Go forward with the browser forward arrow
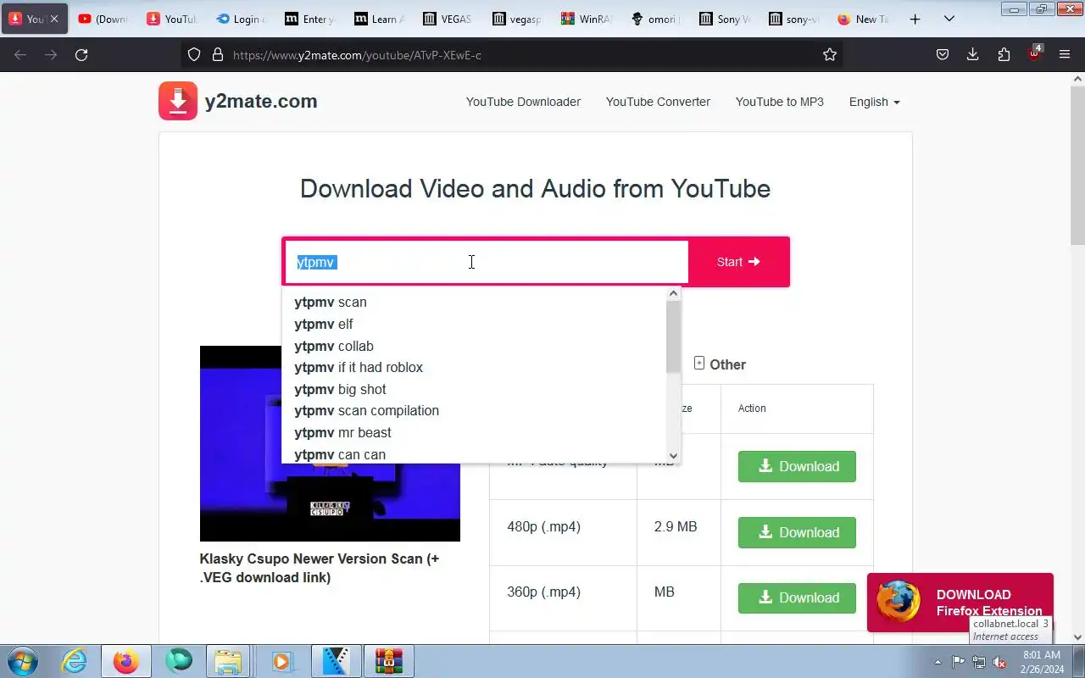This screenshot has width=1085, height=678. click(51, 54)
